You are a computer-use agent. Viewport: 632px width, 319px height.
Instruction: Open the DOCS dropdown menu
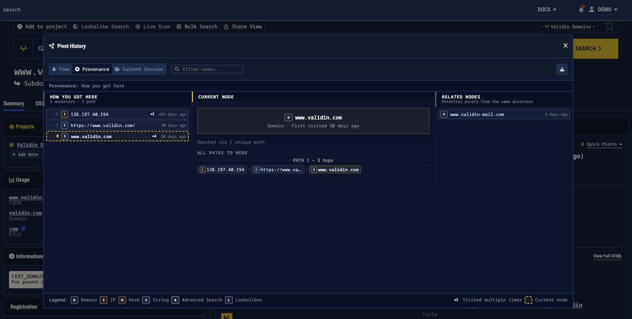(547, 10)
